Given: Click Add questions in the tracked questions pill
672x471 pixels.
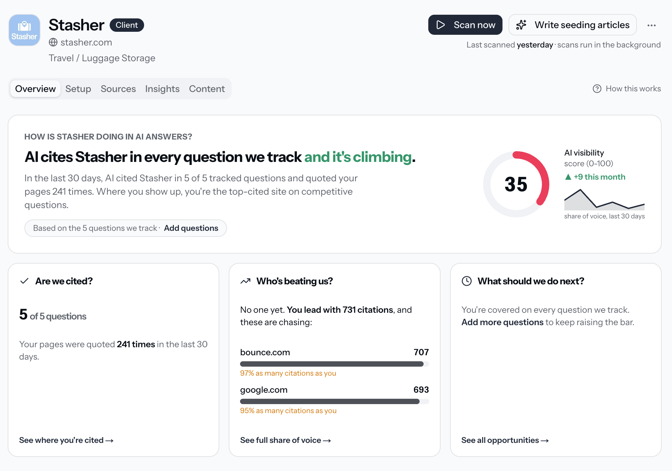Looking at the screenshot, I should pyautogui.click(x=191, y=228).
